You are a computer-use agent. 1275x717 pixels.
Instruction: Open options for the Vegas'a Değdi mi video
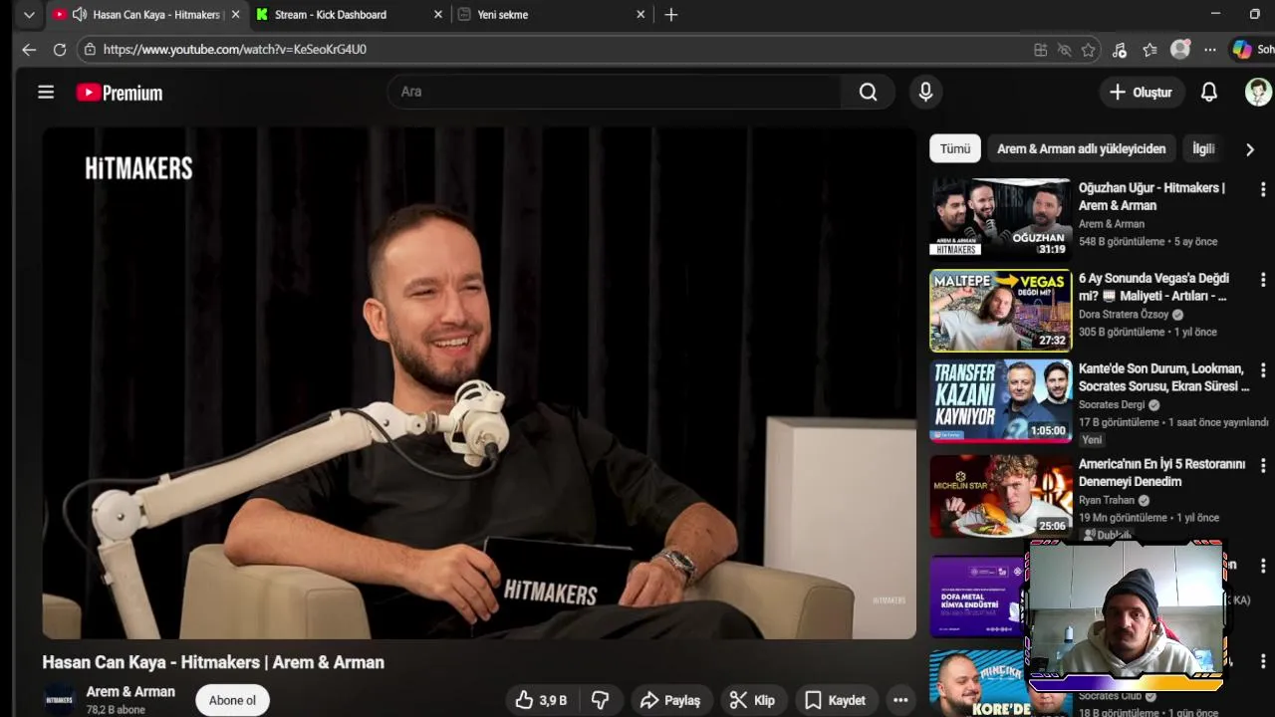tap(1263, 280)
